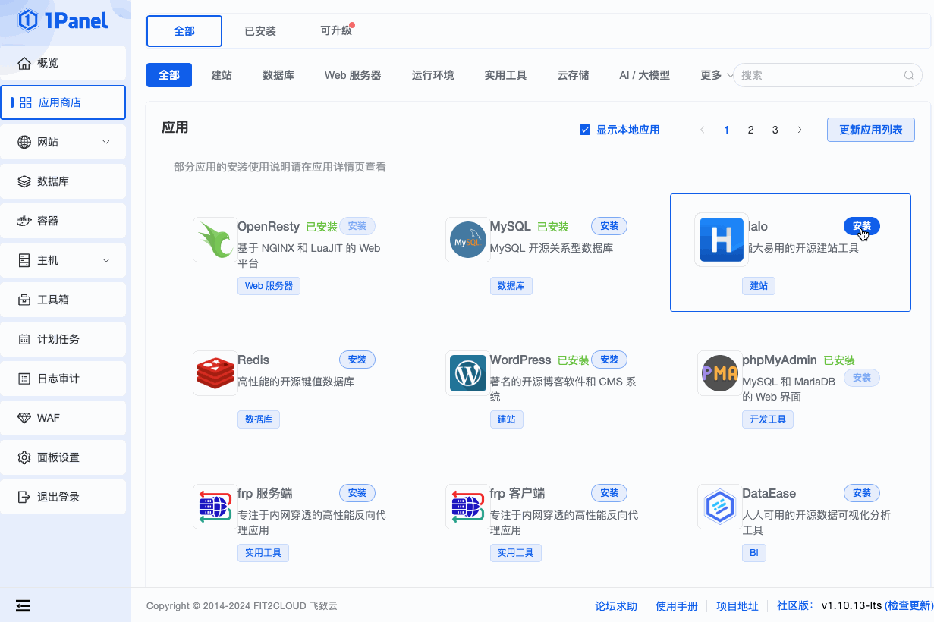The image size is (934, 622).
Task: Go to page 3 of apps
Action: coord(775,130)
